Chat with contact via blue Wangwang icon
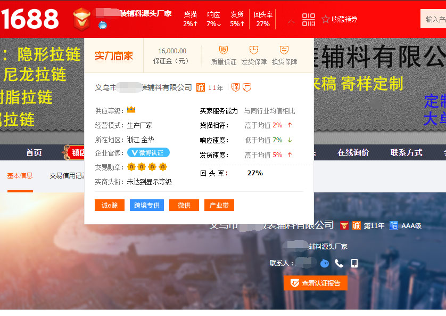 325,263
